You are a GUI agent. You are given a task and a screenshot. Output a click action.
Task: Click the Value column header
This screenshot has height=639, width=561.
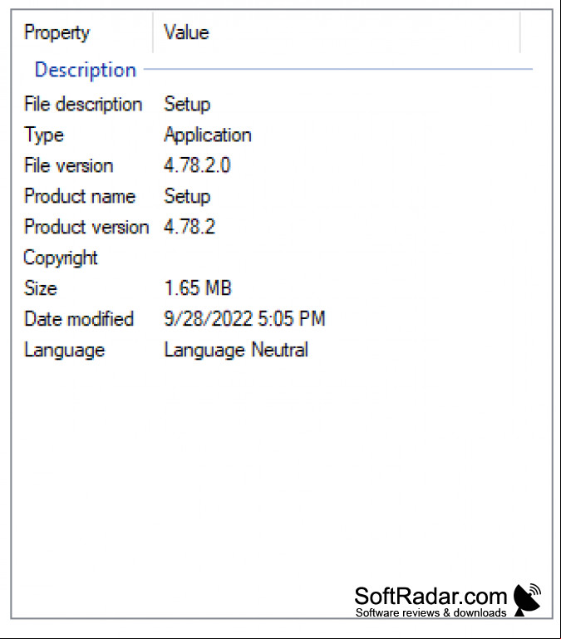(x=186, y=32)
